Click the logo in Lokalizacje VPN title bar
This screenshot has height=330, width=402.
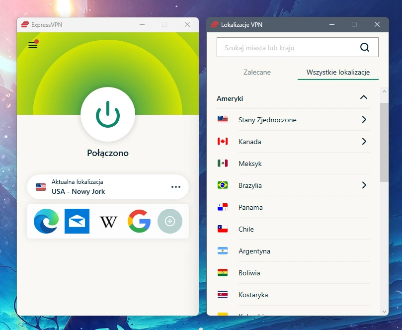click(215, 25)
